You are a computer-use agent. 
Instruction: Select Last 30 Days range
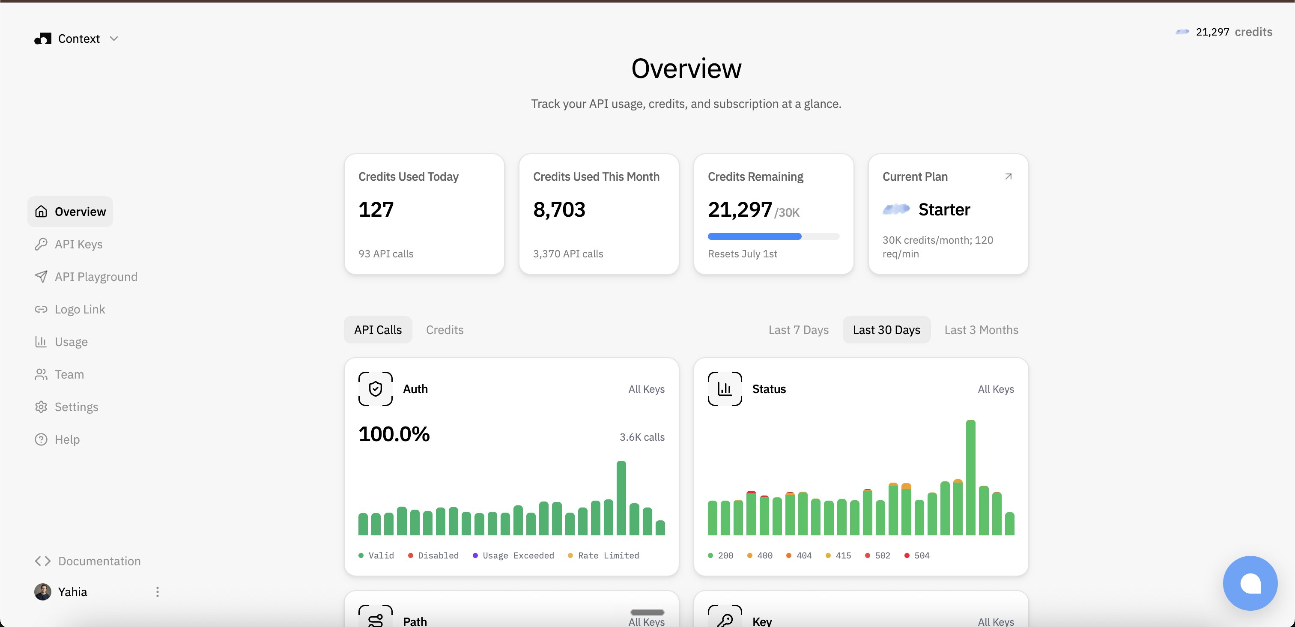pos(887,330)
